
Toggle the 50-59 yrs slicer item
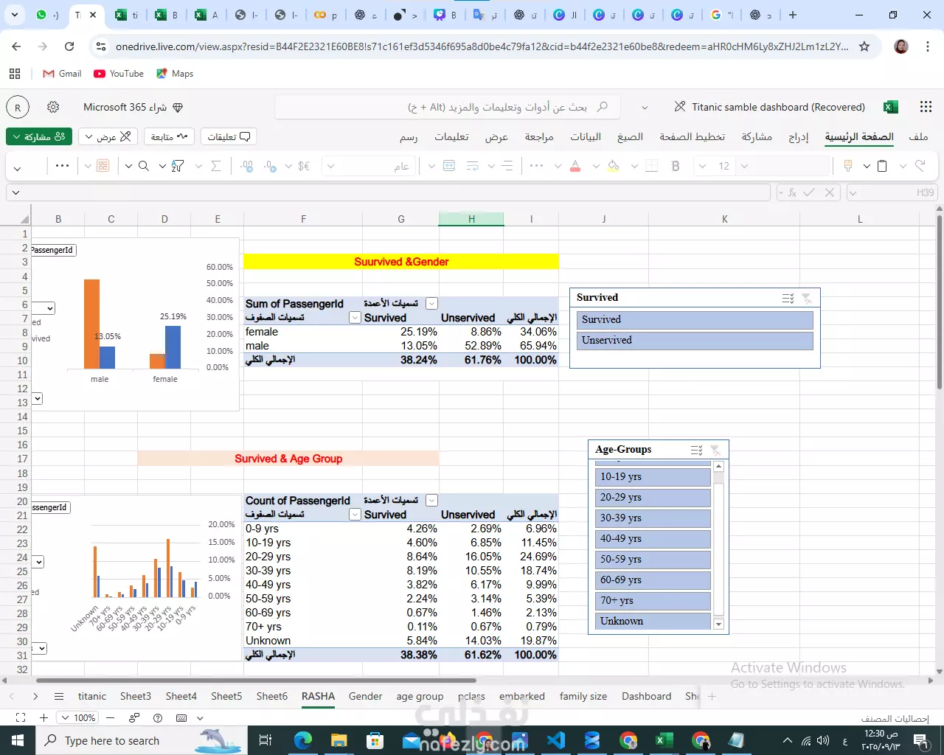653,560
